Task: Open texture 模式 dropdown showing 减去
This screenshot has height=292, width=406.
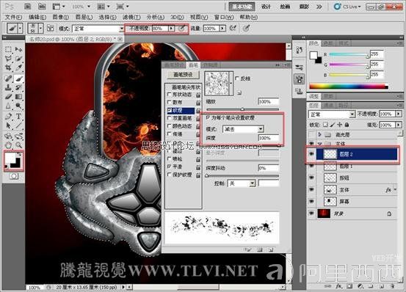Action: [x=243, y=129]
